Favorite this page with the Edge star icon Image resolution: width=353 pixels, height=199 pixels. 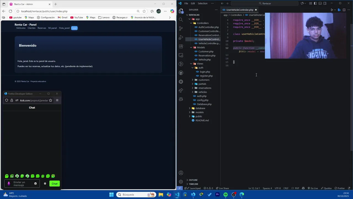point(144,11)
